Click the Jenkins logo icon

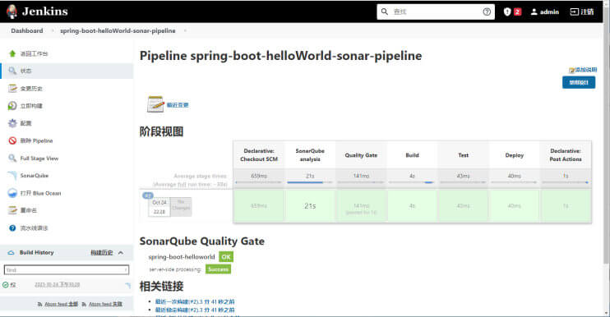[x=12, y=11]
